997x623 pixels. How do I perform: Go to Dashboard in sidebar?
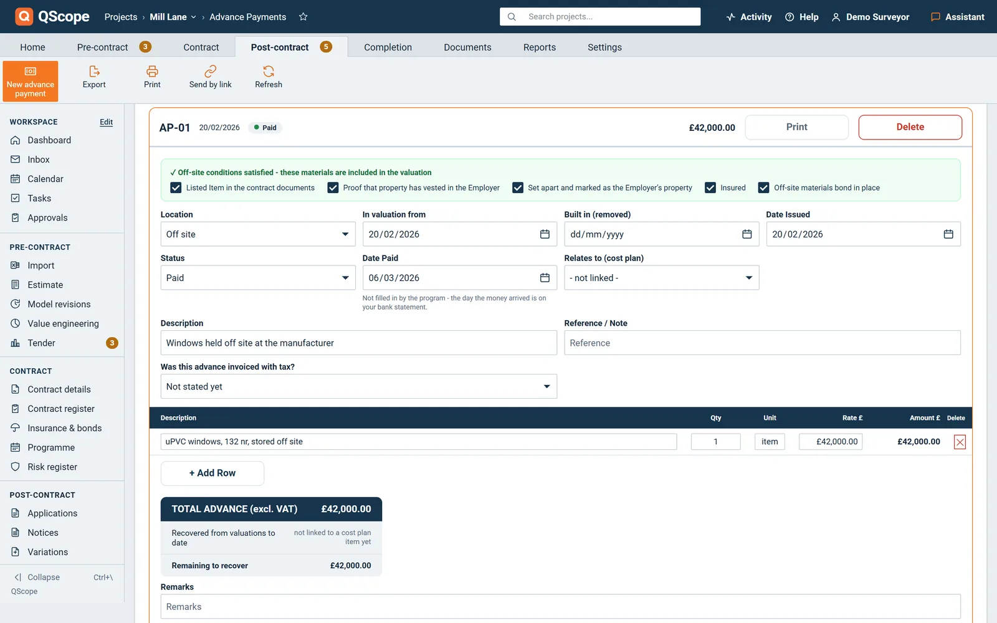tap(49, 140)
